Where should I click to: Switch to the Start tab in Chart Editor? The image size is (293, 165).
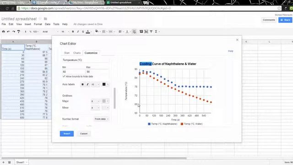(x=67, y=53)
